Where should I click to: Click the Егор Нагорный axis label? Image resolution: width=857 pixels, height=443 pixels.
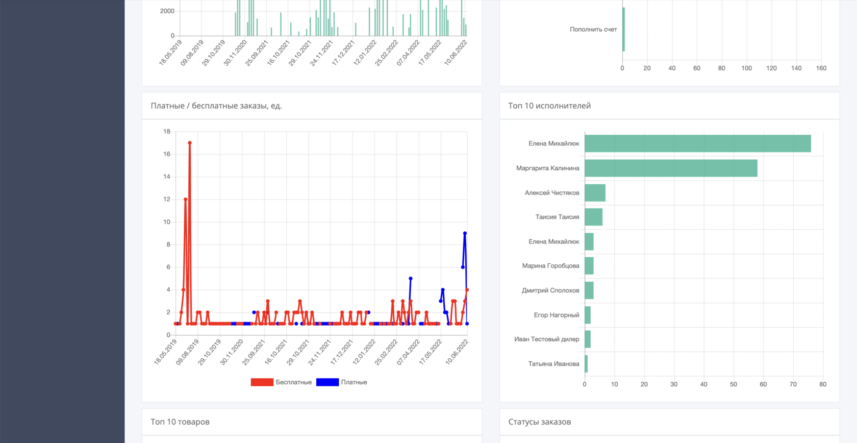pyautogui.click(x=557, y=315)
